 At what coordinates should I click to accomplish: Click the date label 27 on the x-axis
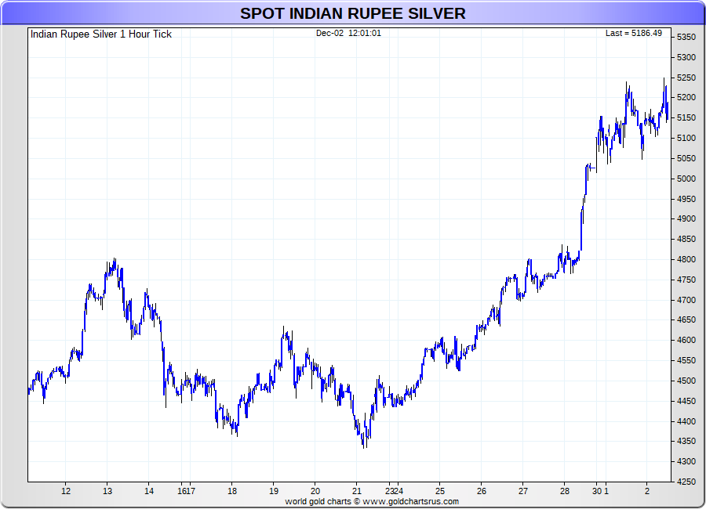pos(522,491)
